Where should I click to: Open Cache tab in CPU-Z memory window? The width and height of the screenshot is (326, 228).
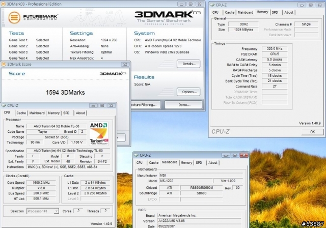pos(230,12)
